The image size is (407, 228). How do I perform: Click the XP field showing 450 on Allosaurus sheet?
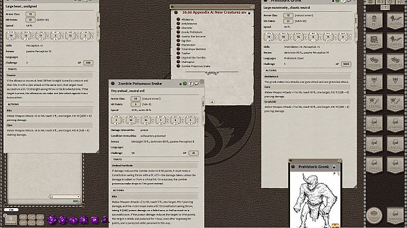[x=88, y=63]
